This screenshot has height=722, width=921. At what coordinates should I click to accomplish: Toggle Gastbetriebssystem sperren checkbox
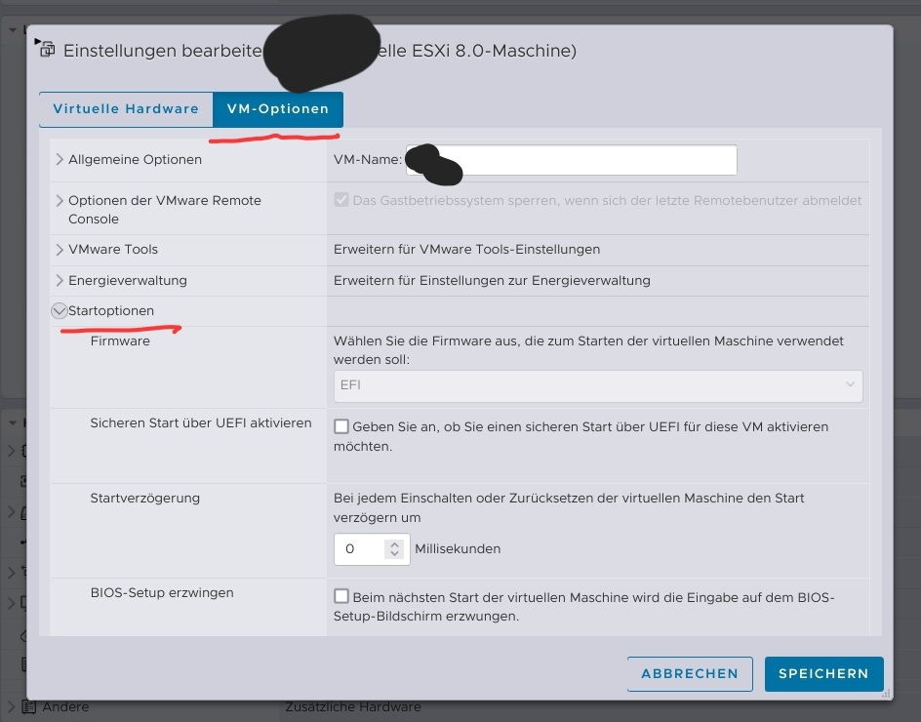pos(341,200)
